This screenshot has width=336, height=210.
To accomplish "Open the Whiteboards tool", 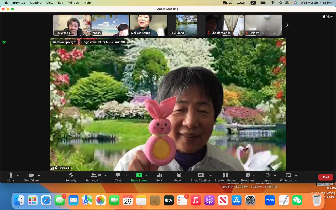I will 288,175.
